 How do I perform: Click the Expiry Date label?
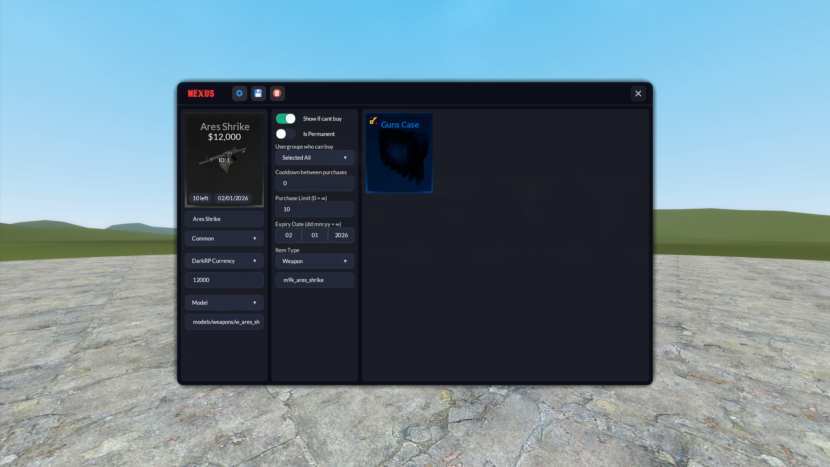(308, 224)
